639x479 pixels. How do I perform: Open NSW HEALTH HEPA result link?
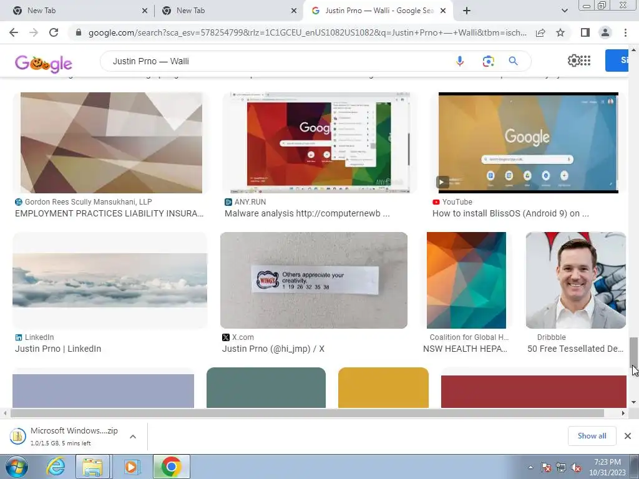pos(465,349)
